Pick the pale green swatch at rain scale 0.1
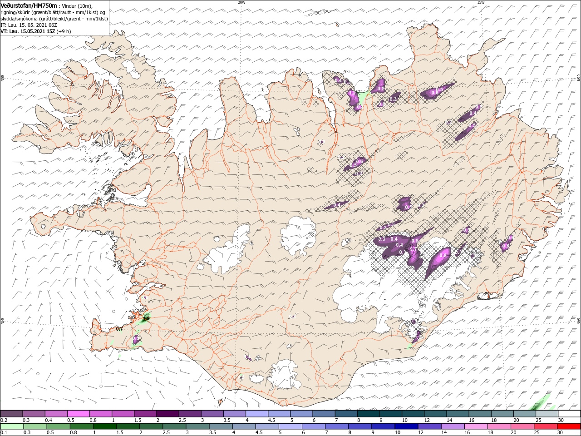The image size is (581, 436). (x=12, y=426)
